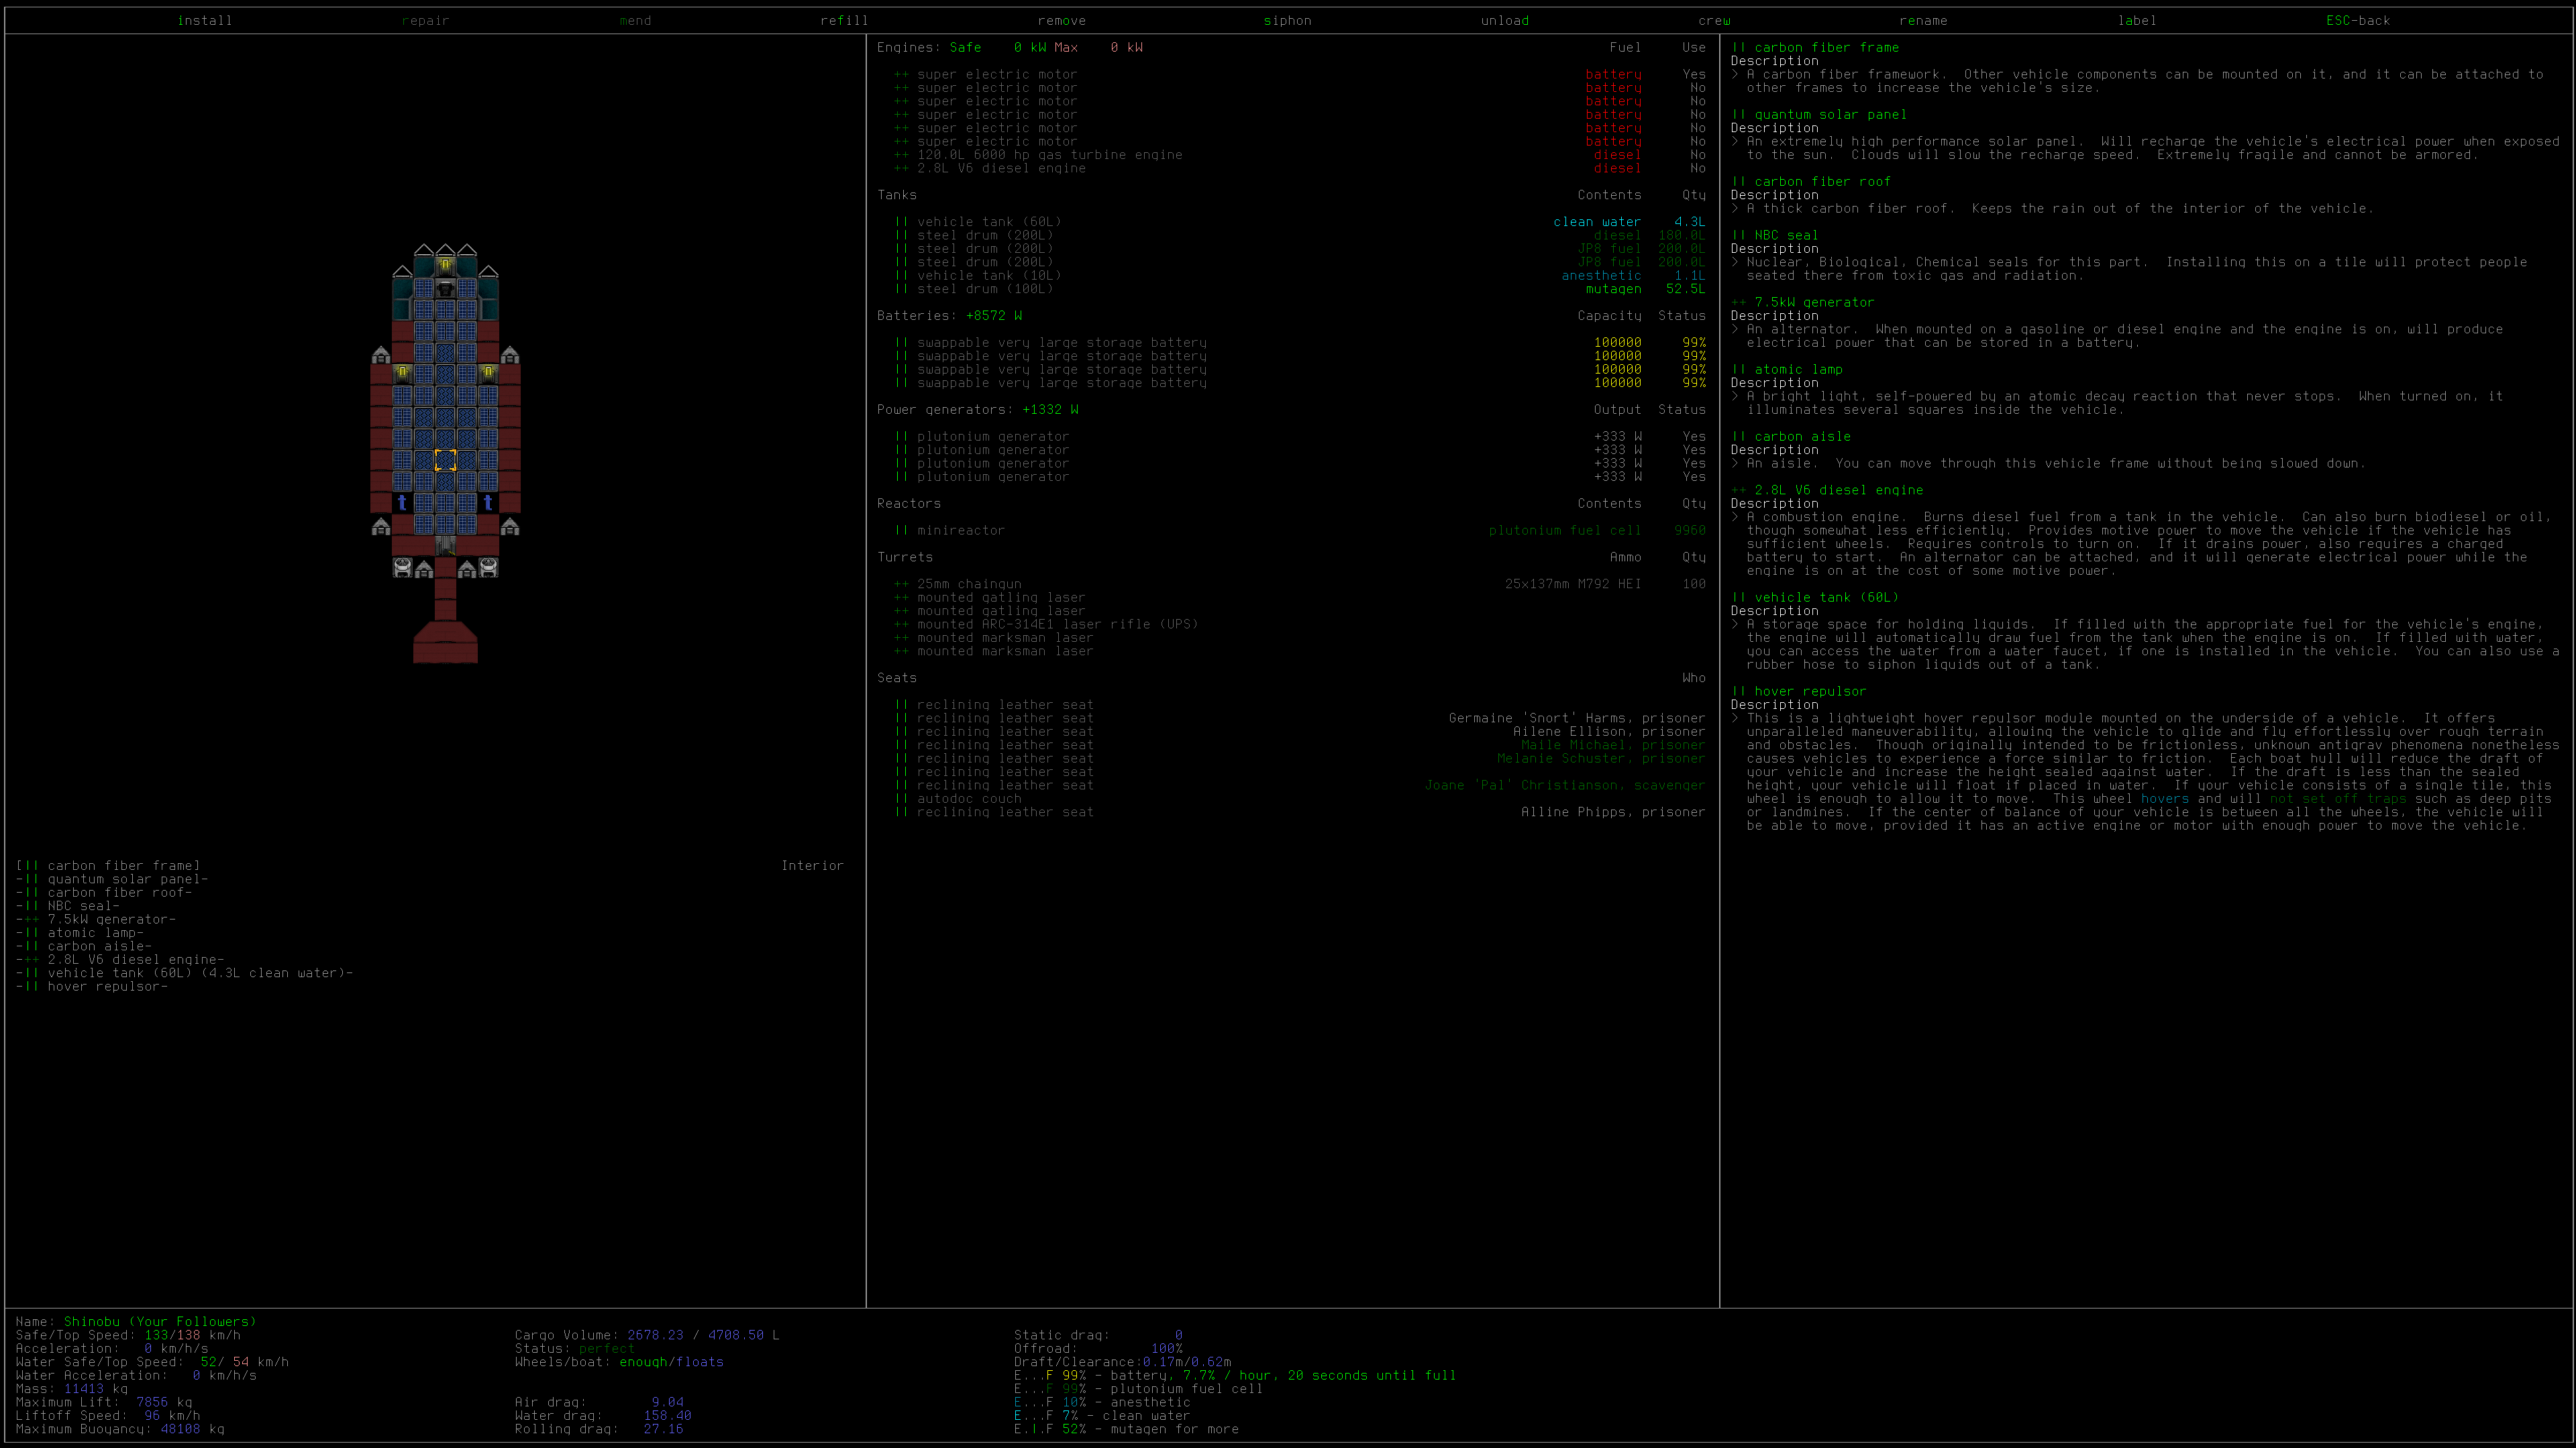Image resolution: width=2576 pixels, height=1448 pixels.
Task: Select remove from the top action bar
Action: (x=1062, y=20)
